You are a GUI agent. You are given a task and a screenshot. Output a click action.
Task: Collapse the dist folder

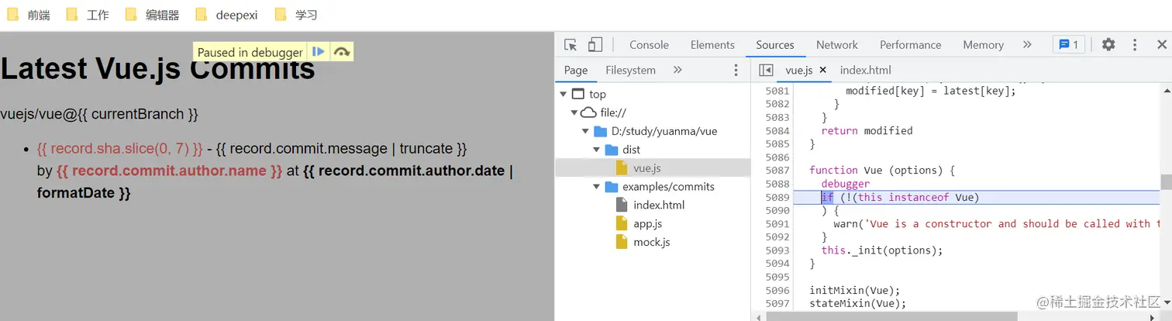click(x=597, y=150)
